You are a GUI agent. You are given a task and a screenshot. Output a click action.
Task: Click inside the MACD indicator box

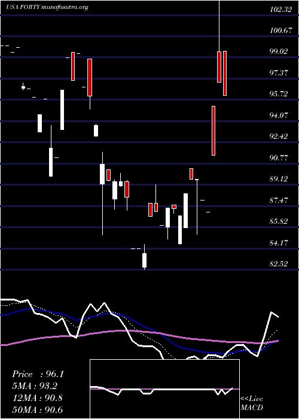click(164, 389)
